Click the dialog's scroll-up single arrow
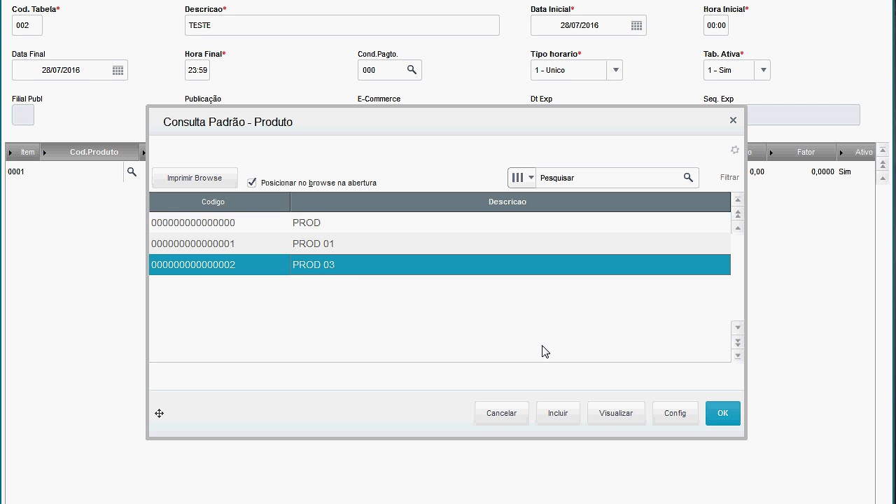 point(737,228)
